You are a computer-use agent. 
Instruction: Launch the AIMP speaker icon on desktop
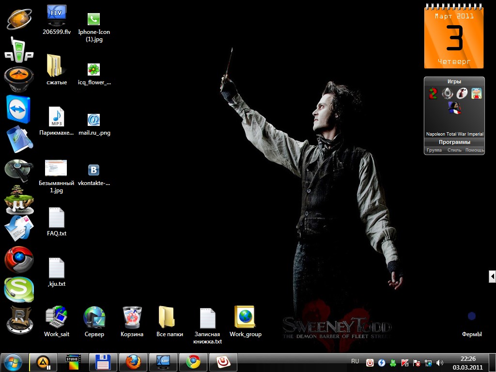tap(19, 78)
